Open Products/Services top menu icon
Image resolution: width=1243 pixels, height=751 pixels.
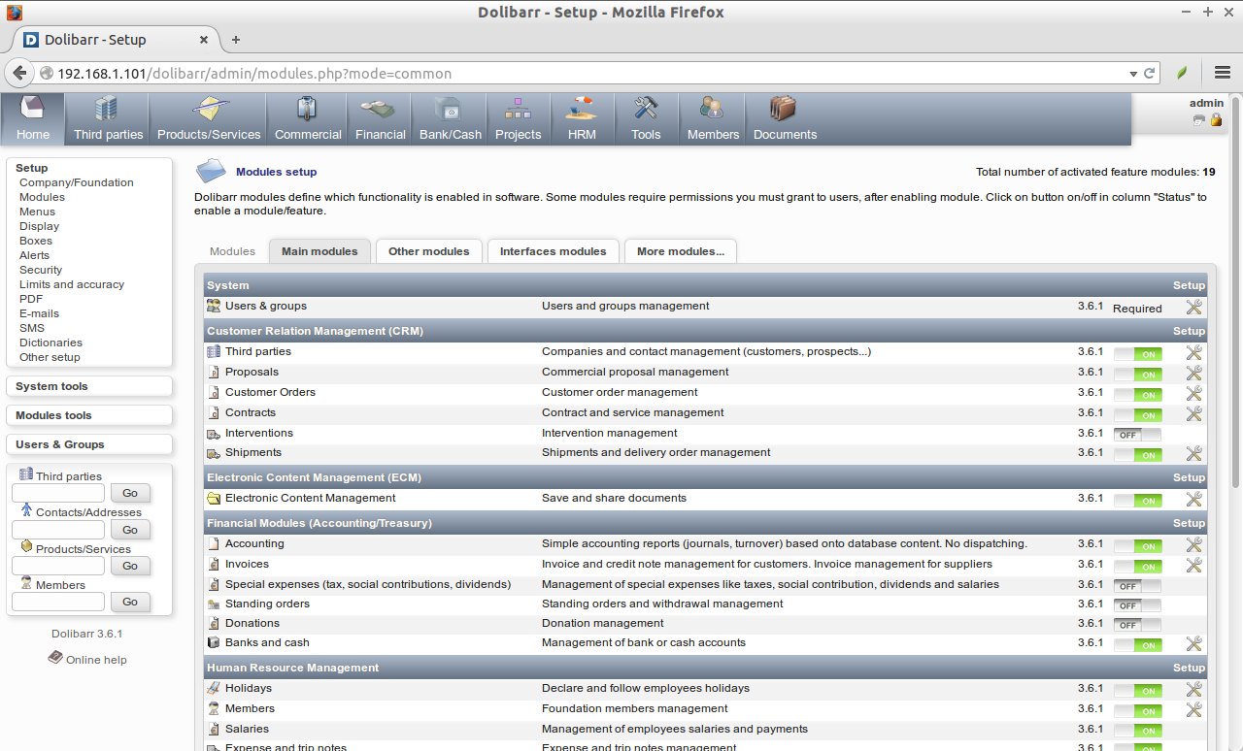click(209, 109)
